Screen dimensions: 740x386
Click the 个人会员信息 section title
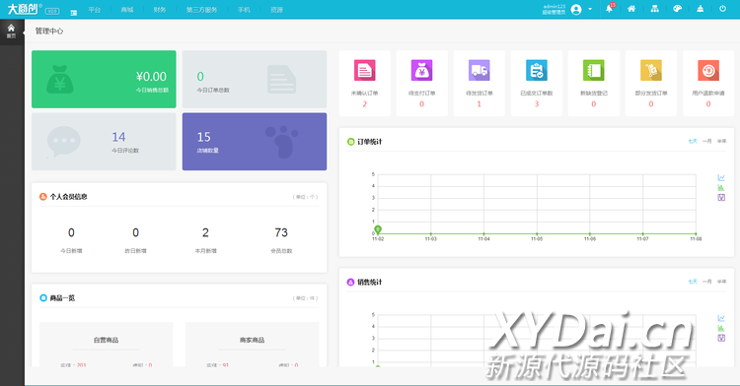click(x=68, y=197)
